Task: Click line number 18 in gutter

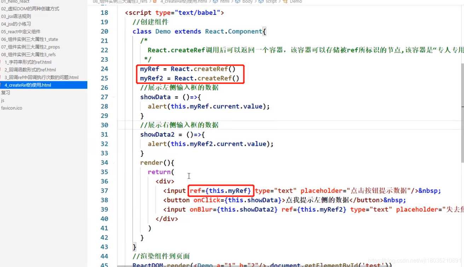Action: [x=104, y=13]
